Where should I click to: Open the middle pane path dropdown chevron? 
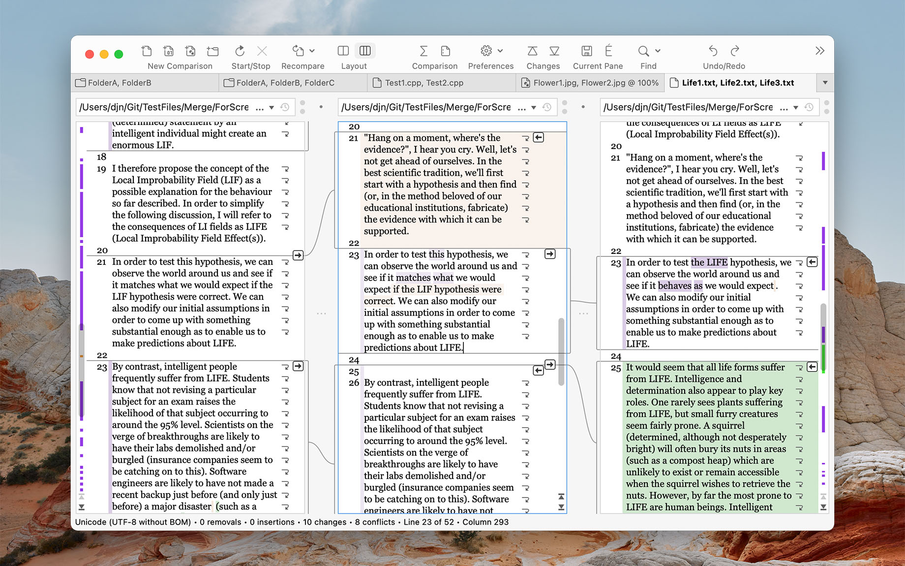coord(534,107)
